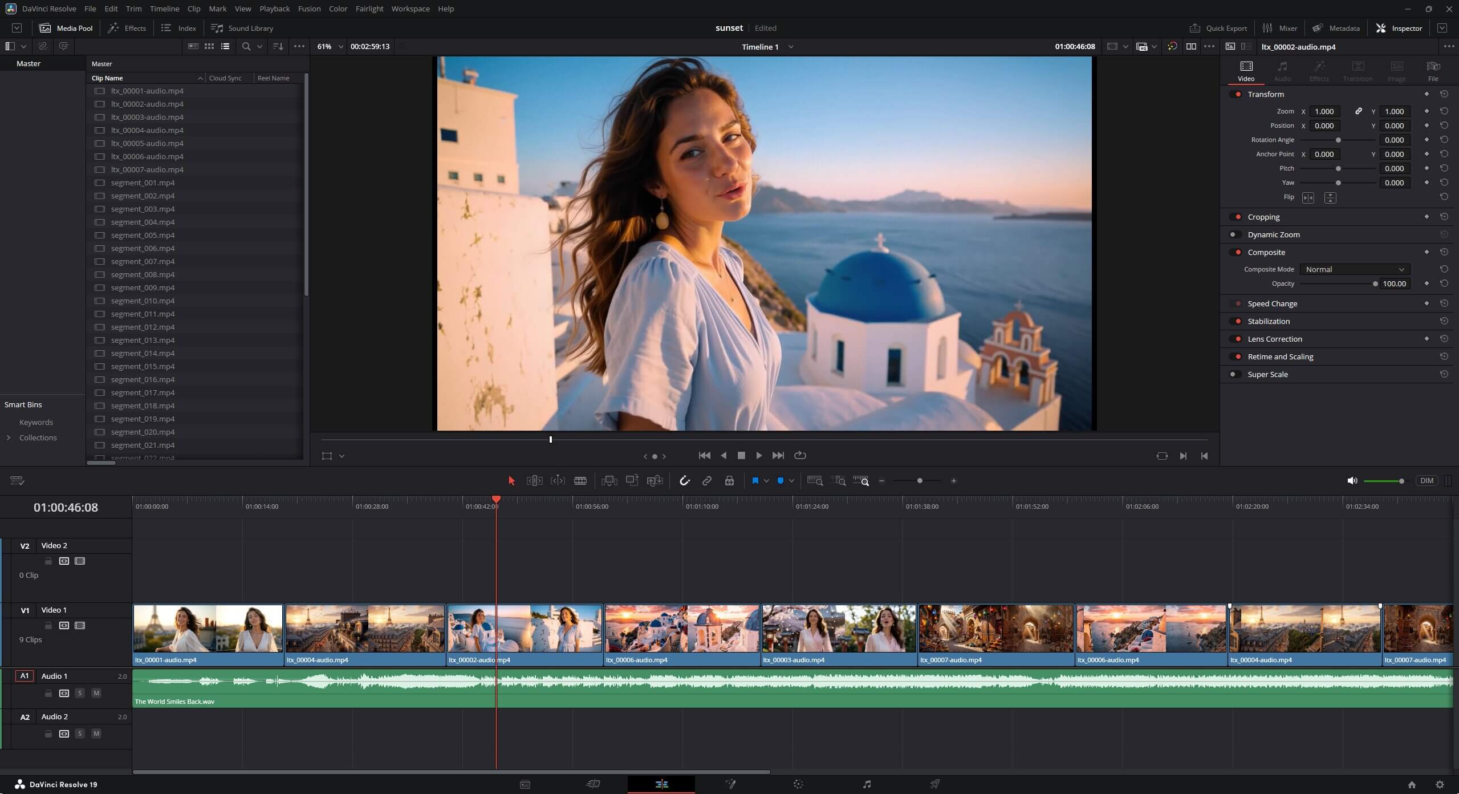
Task: Select ltx_00003-audio.mp4 clip on timeline
Action: coord(839,635)
